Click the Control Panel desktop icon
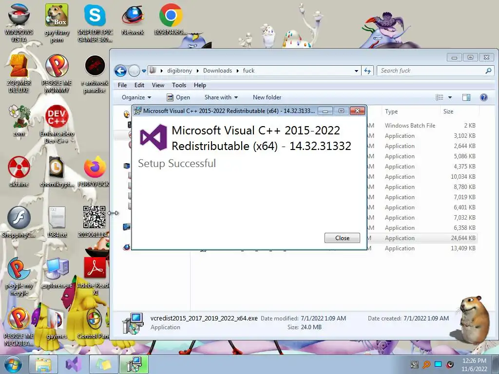The width and height of the screenshot is (499, 374). (94, 324)
